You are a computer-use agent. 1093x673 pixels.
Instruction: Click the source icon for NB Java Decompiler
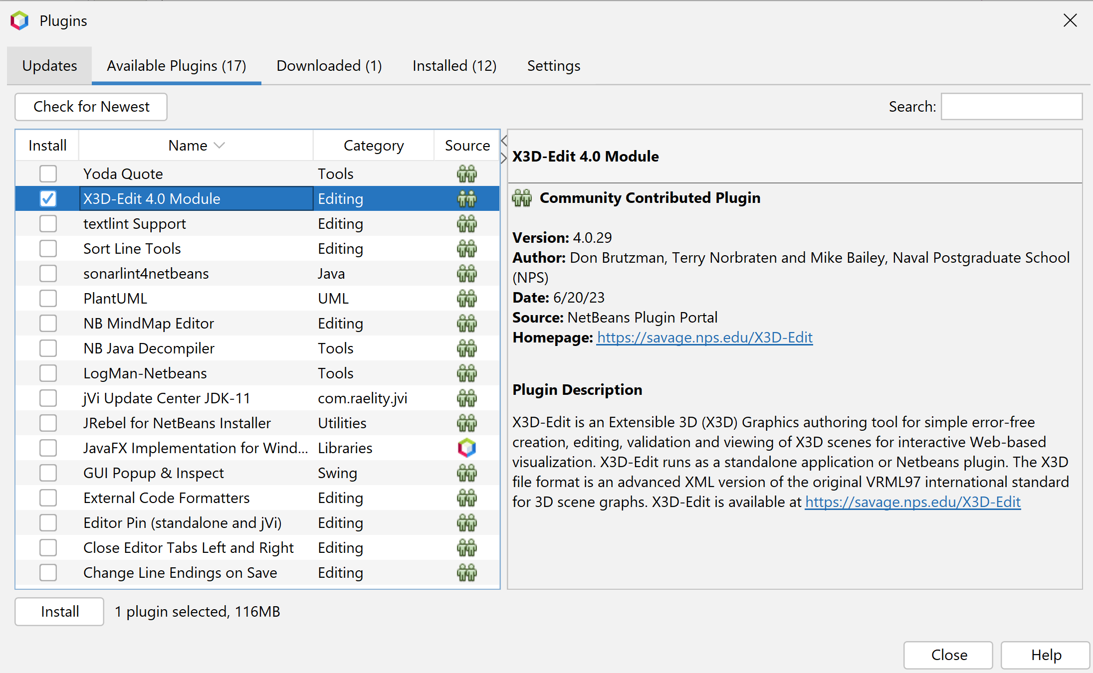[x=467, y=348]
